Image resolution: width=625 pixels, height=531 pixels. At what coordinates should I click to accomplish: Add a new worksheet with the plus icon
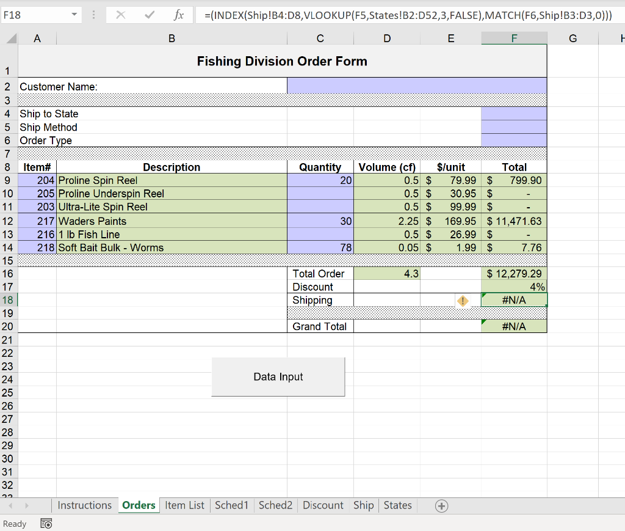pyautogui.click(x=441, y=506)
